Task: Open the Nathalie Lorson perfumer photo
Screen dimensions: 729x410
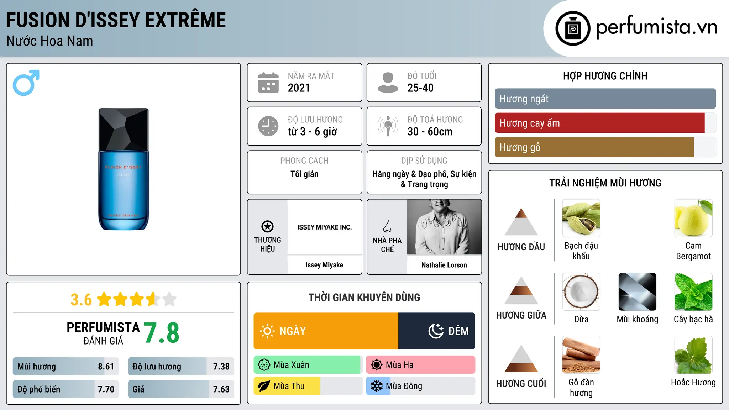Action: (x=444, y=227)
